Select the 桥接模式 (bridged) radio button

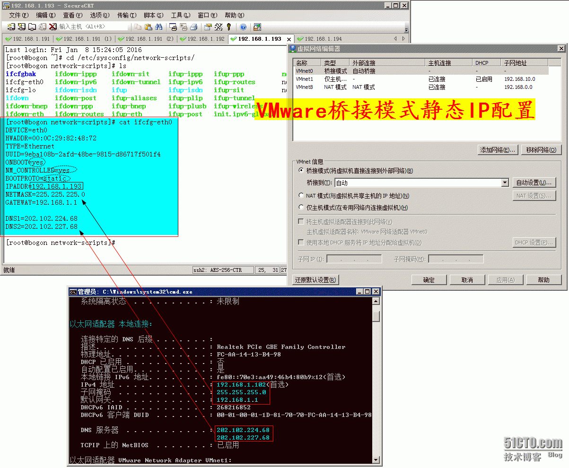coord(301,171)
